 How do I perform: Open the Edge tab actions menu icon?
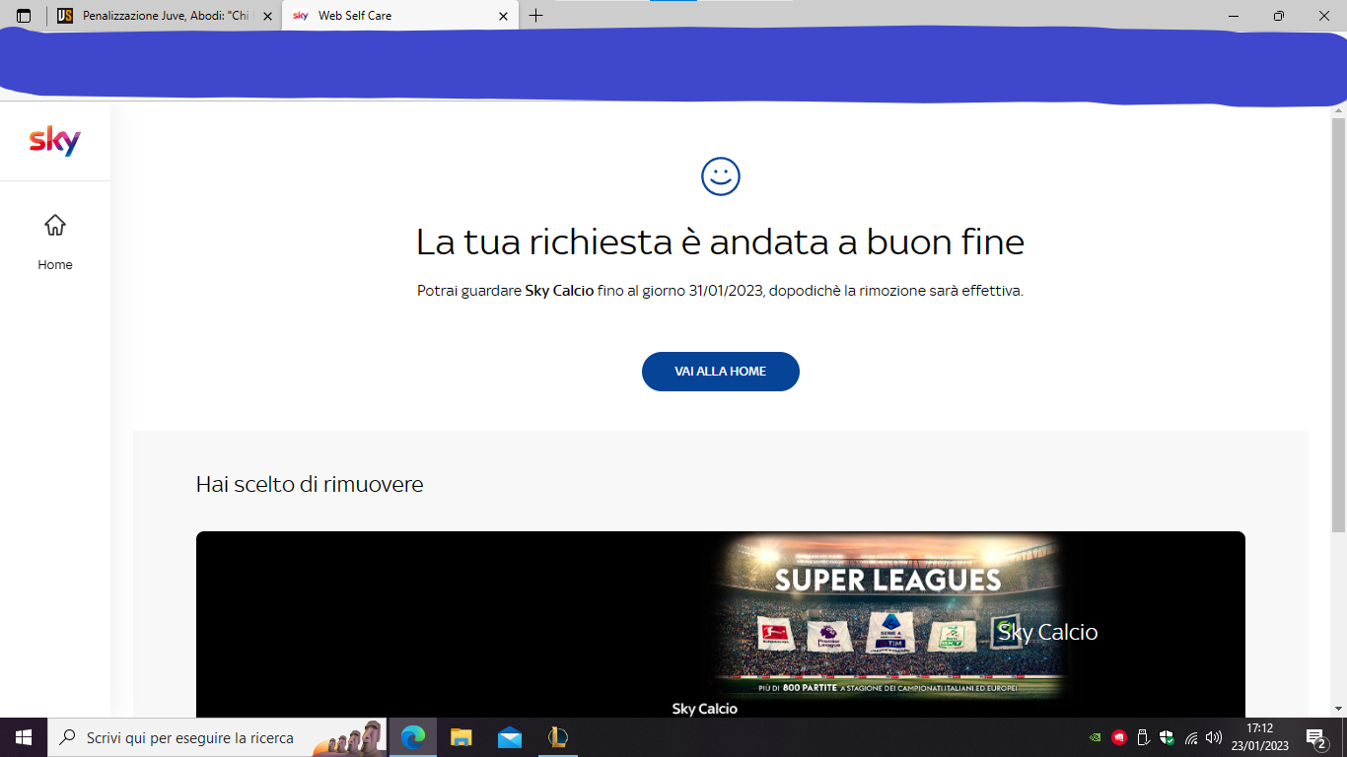(x=24, y=16)
